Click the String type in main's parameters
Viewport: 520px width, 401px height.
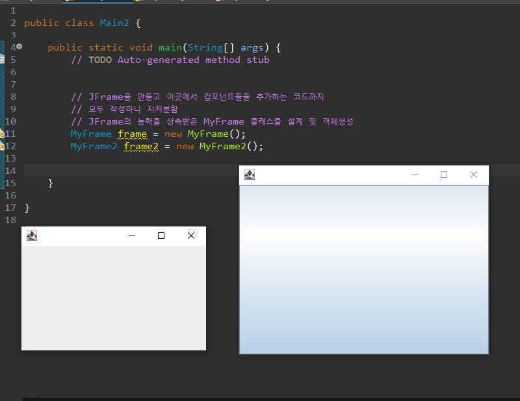[x=205, y=47]
